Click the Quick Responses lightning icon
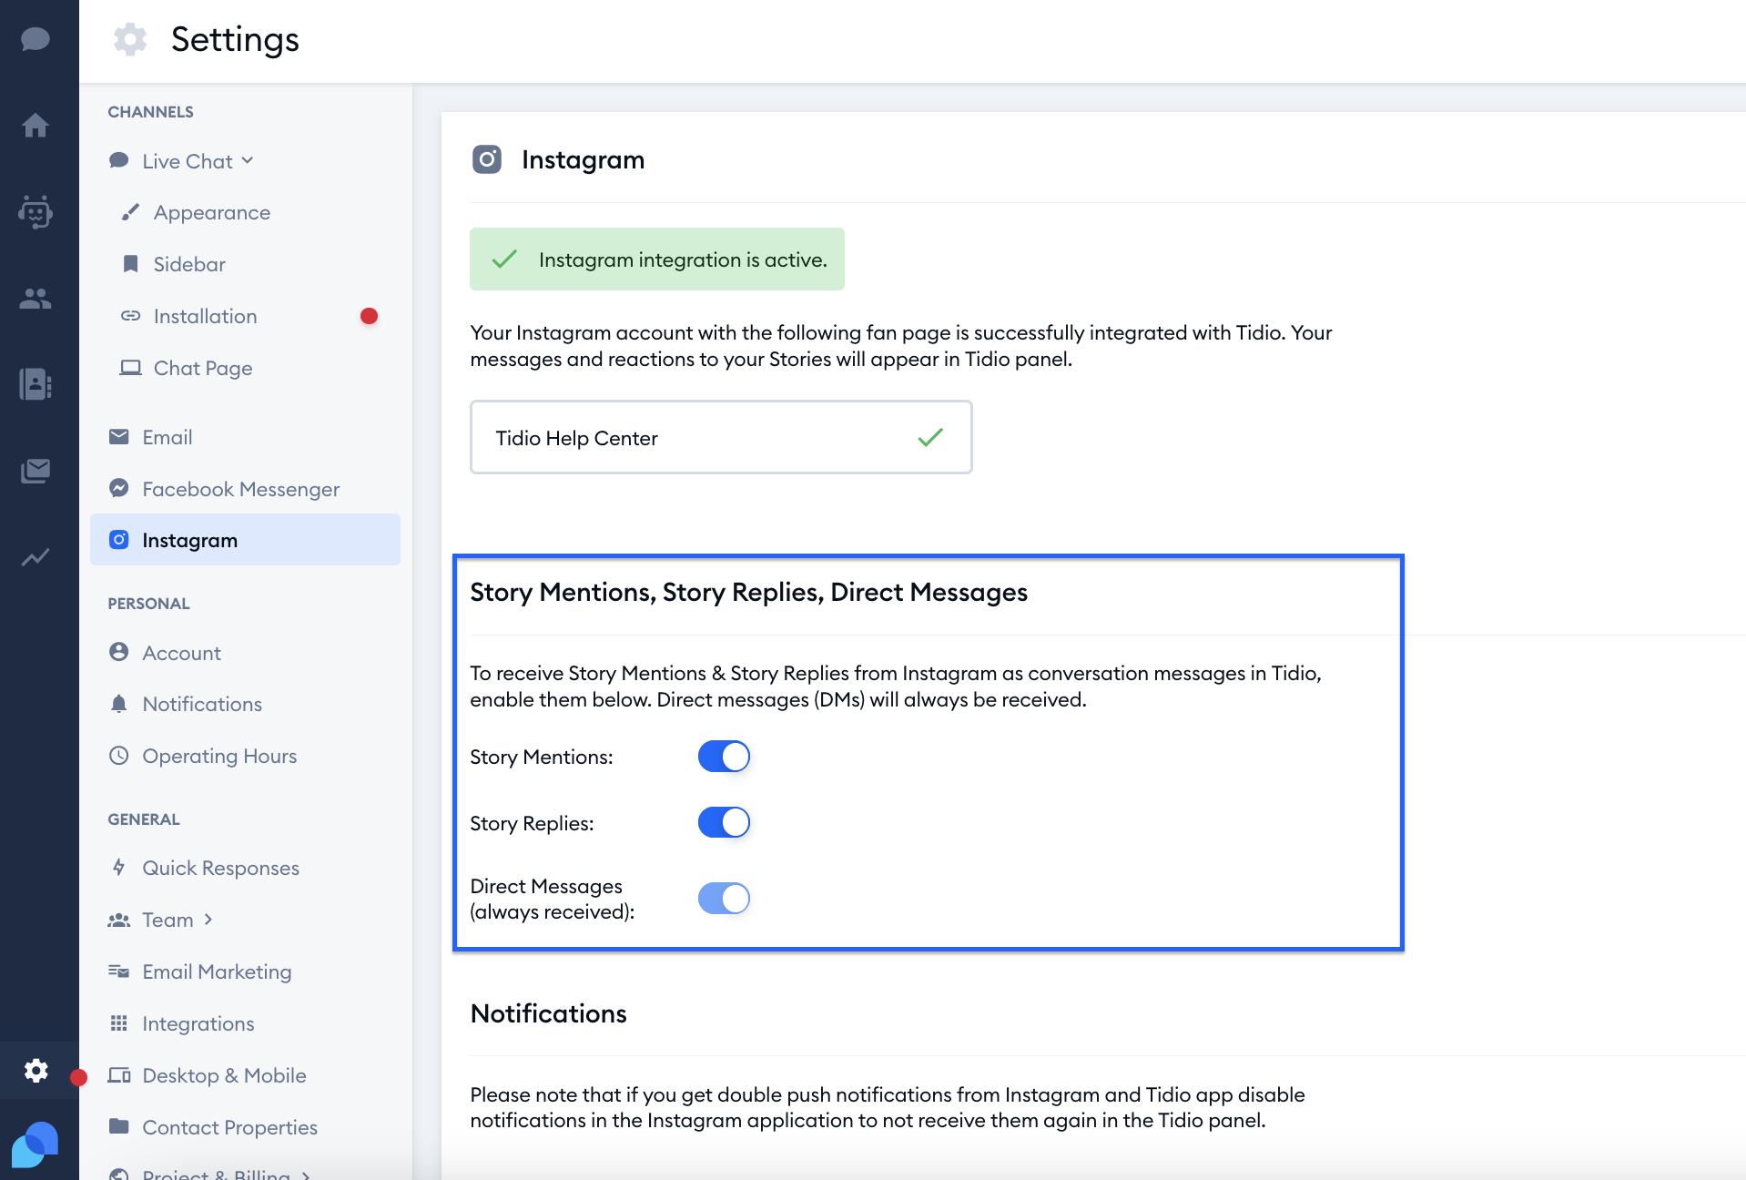 tap(118, 867)
